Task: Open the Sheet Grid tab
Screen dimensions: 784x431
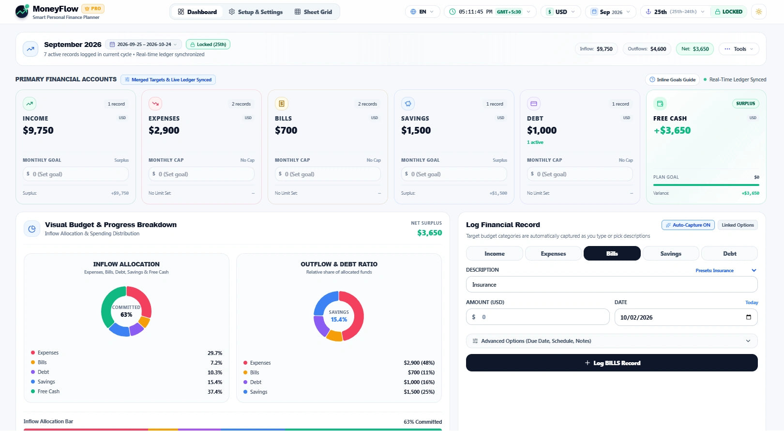Action: [313, 12]
